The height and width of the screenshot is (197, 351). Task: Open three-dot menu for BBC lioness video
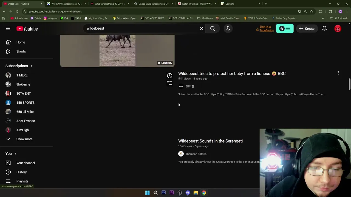tap(338, 73)
